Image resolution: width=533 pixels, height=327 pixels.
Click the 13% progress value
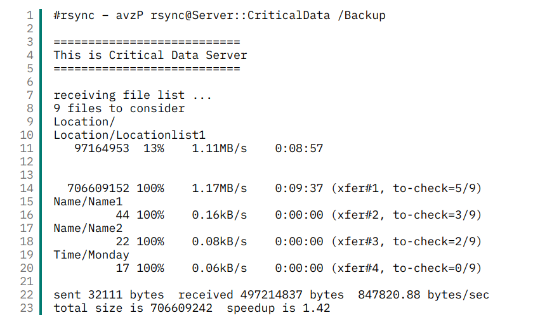(154, 148)
